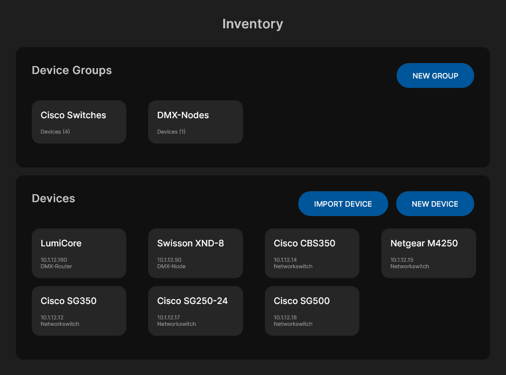Click the Devices section heading

click(x=53, y=198)
